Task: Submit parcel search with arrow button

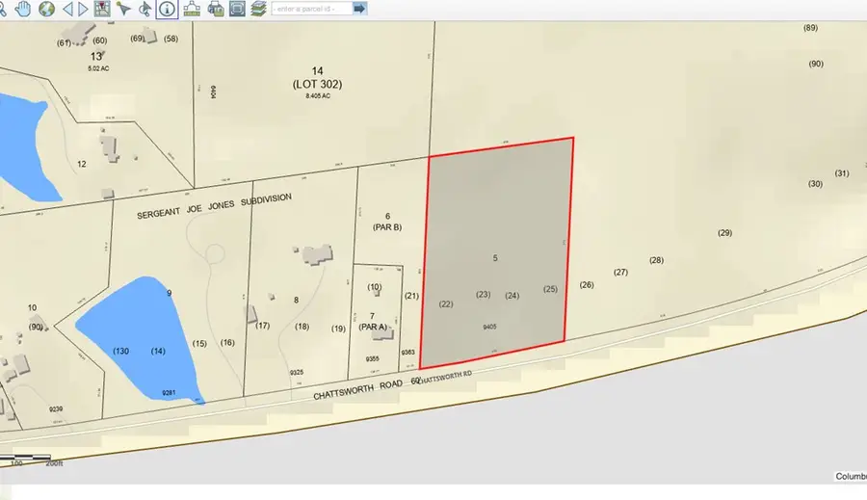Action: [x=360, y=9]
